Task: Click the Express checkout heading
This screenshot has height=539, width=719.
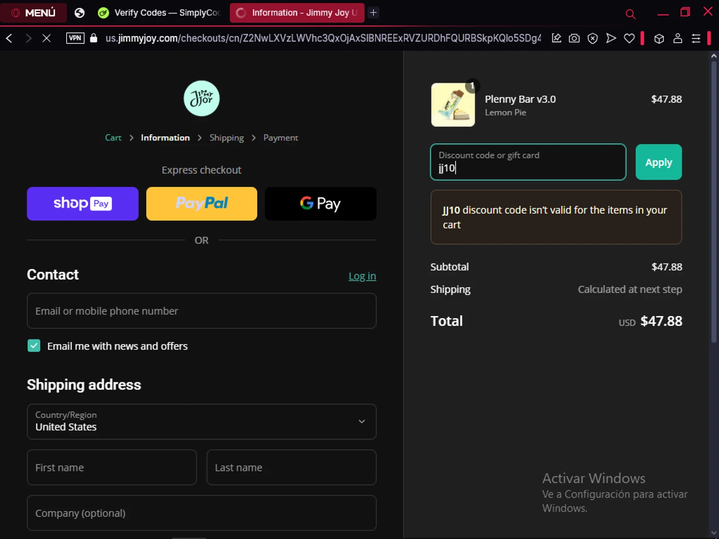Action: point(202,170)
